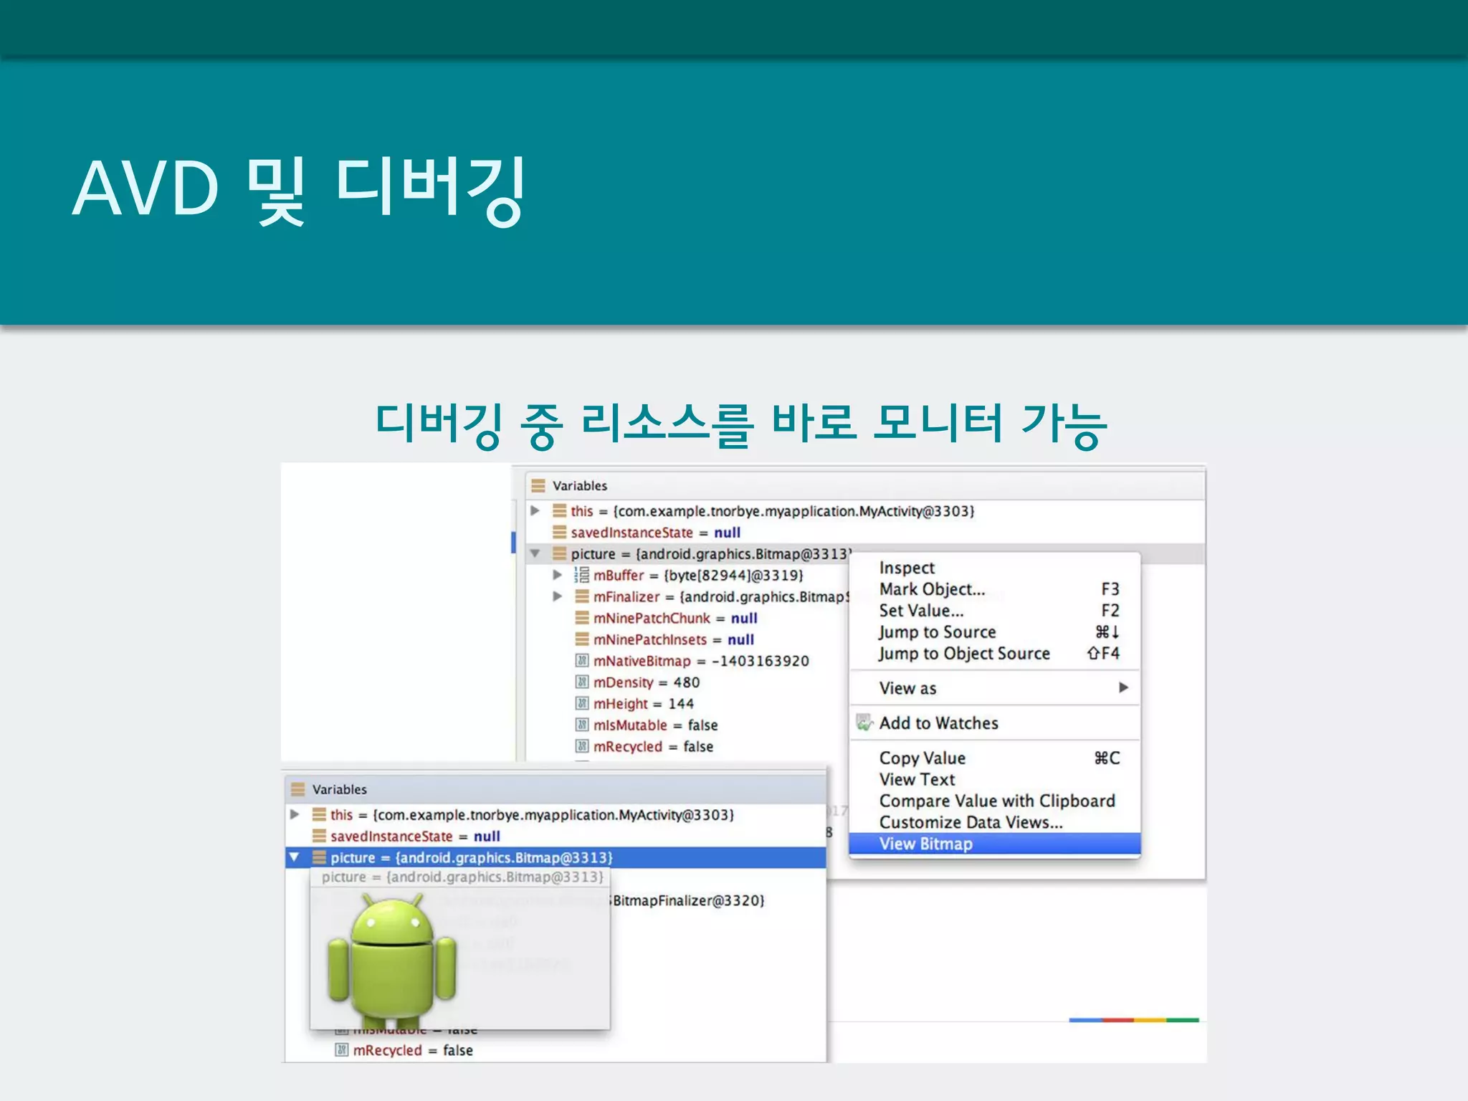1468x1101 pixels.
Task: Click object icon beside lower savedInstanceState
Action: pos(319,837)
